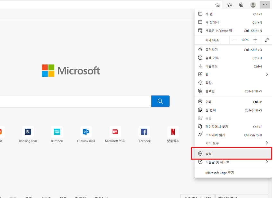Open the 넷플릭스 quick link

pyautogui.click(x=173, y=134)
